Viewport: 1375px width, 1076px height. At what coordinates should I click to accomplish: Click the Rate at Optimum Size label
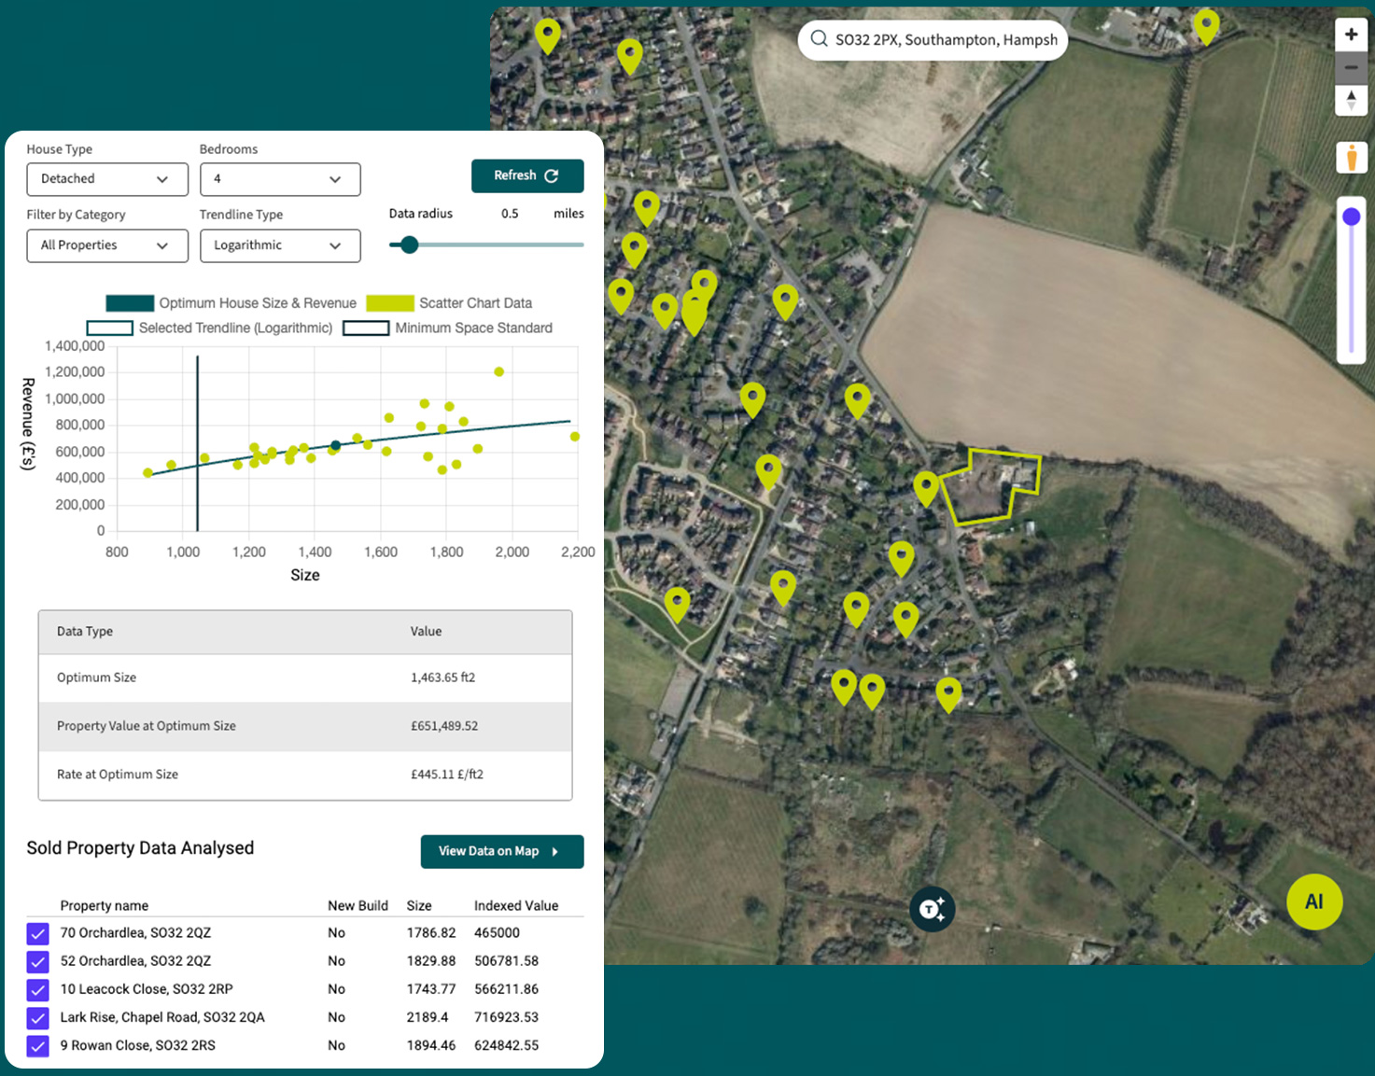118,775
